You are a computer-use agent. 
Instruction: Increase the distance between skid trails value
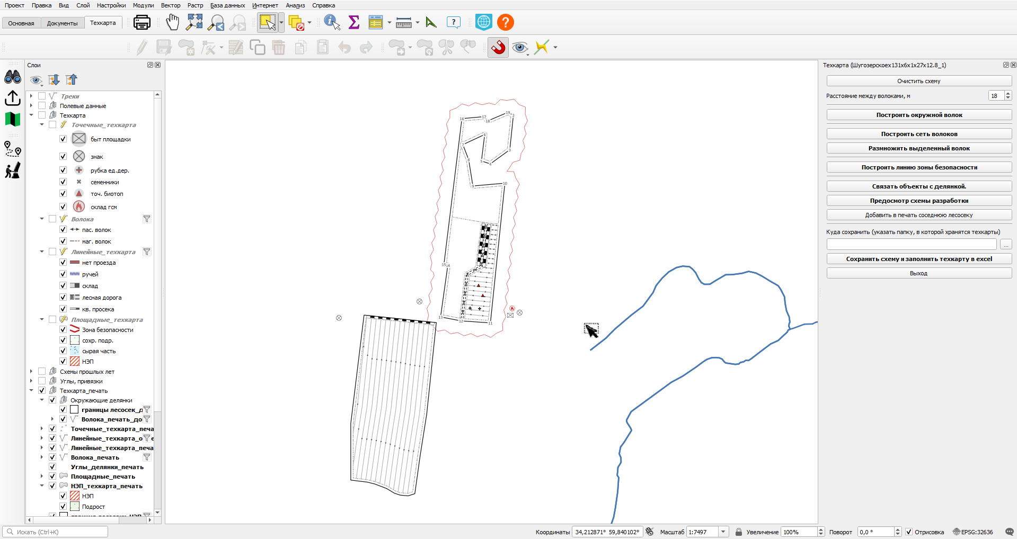1008,93
